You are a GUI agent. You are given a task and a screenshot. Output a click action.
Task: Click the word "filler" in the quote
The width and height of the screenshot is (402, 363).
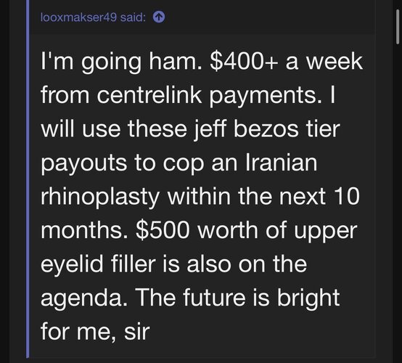(x=133, y=264)
